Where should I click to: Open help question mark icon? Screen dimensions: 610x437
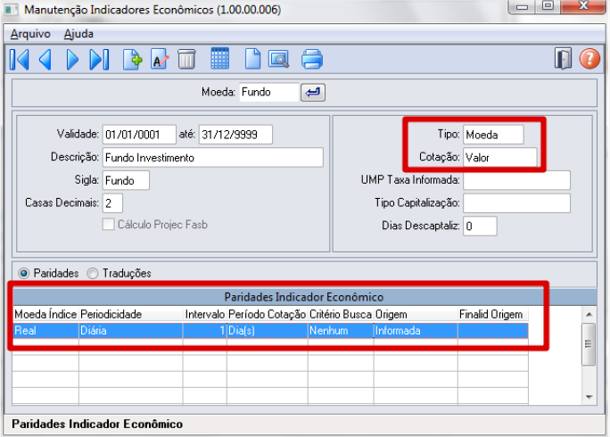(589, 59)
